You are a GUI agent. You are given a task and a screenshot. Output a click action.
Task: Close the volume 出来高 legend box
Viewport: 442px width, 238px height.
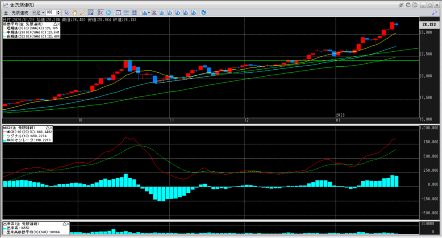(x=68, y=224)
